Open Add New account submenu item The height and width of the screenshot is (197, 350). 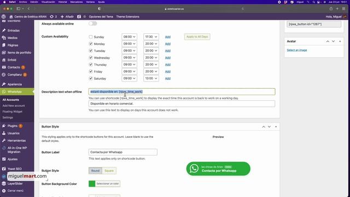14,106
